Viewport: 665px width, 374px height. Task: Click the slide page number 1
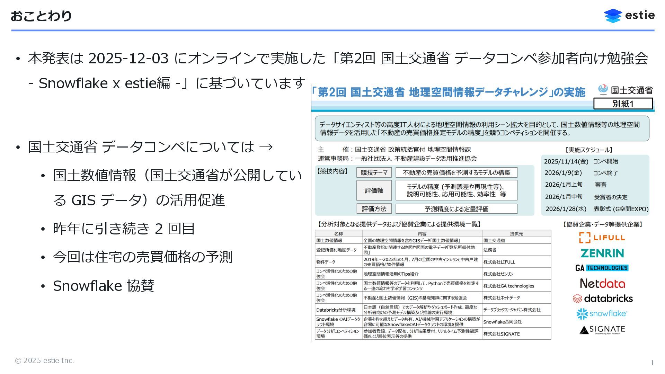(652, 363)
